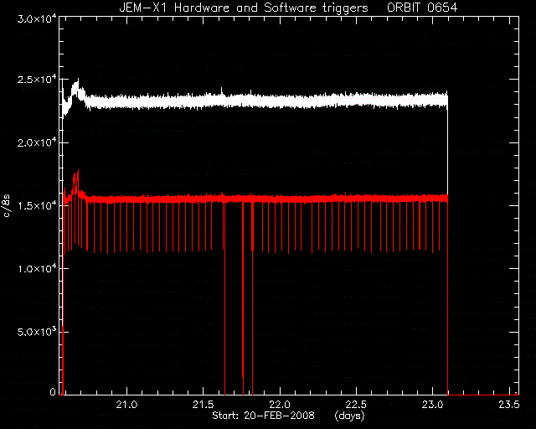Click the '0' y-axis tick label
This screenshot has height=429, width=536.
tap(53, 391)
